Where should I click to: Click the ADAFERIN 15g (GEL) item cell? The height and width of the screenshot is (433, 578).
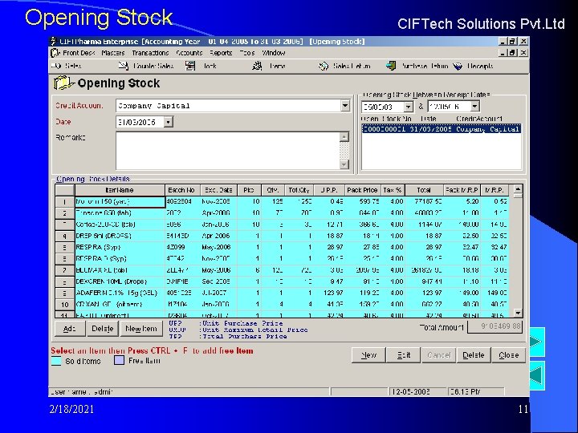(x=120, y=293)
